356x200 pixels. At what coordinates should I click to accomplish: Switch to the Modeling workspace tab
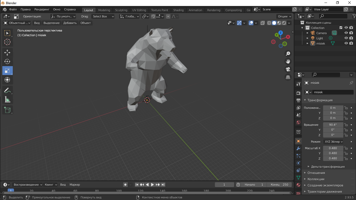[x=104, y=10]
